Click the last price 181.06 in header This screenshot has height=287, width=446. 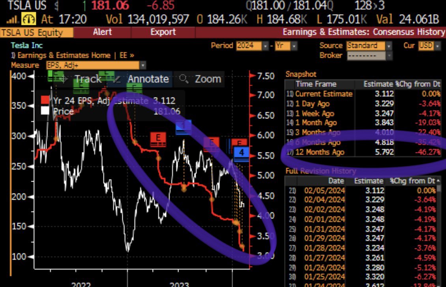110,6
